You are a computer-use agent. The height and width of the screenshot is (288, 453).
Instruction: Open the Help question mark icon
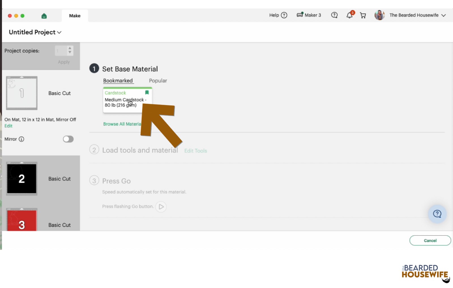click(x=284, y=15)
